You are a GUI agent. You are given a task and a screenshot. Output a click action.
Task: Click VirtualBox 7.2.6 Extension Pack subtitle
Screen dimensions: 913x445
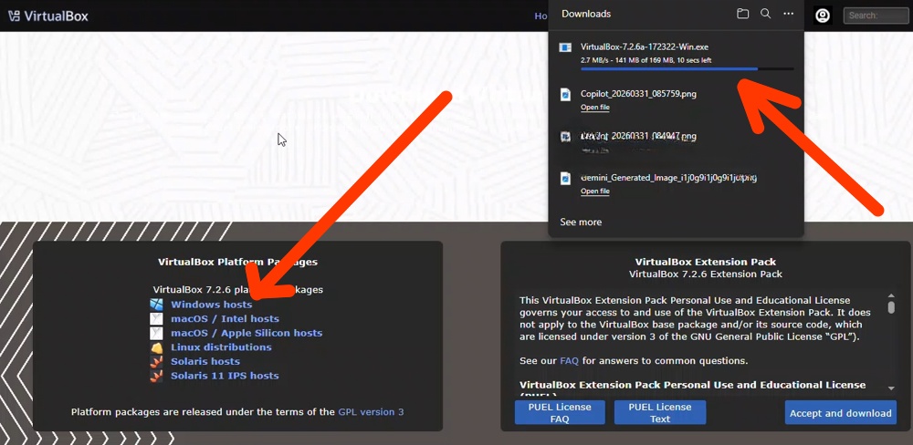tap(706, 274)
